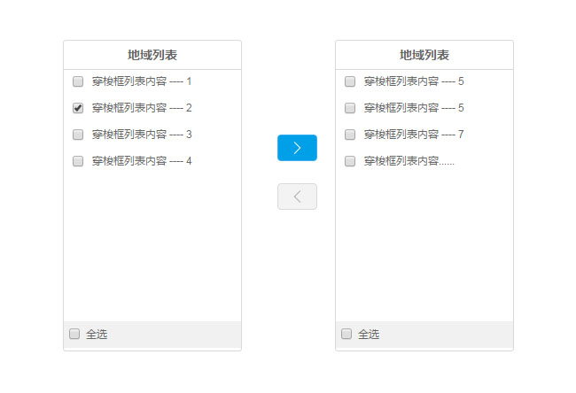The height and width of the screenshot is (393, 576).
Task: Click the truncated label 穿梭框列表内容......
Action: tap(409, 161)
